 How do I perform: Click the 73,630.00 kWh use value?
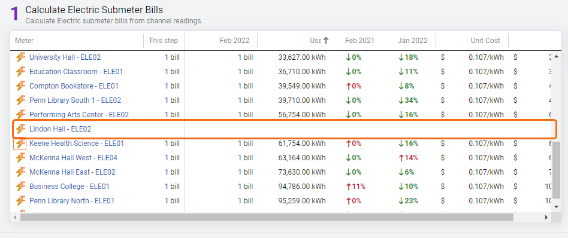pyautogui.click(x=302, y=172)
